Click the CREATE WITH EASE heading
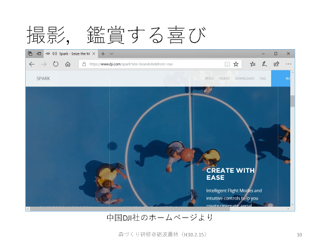 point(230,174)
